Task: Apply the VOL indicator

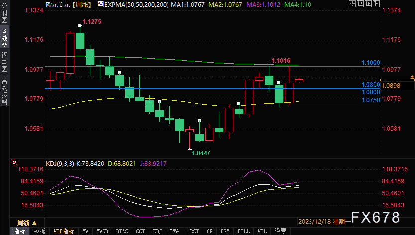Action: (262, 231)
